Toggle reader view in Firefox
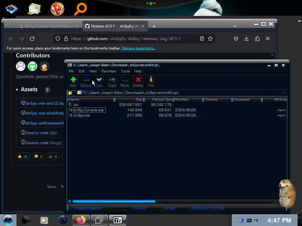Image resolution: width=302 pixels, height=226 pixels. point(202,39)
